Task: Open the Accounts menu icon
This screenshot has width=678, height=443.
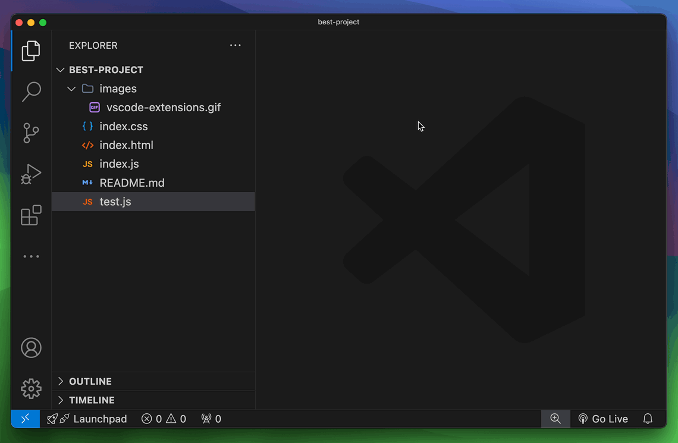Action: pos(31,348)
